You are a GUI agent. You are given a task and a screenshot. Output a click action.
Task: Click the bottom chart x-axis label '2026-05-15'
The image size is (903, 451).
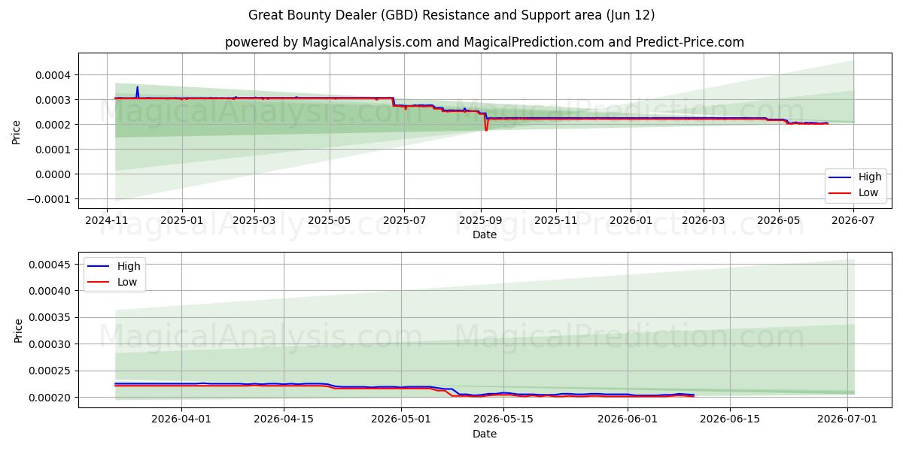pos(503,420)
